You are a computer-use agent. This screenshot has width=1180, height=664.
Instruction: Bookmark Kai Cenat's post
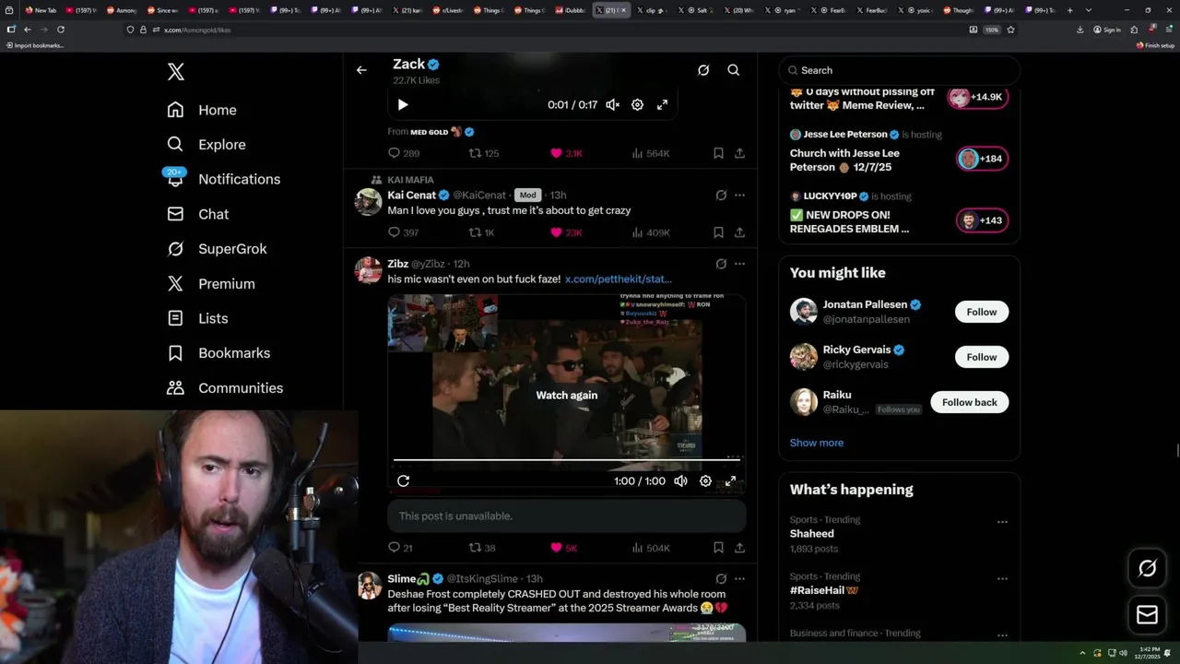click(x=718, y=232)
